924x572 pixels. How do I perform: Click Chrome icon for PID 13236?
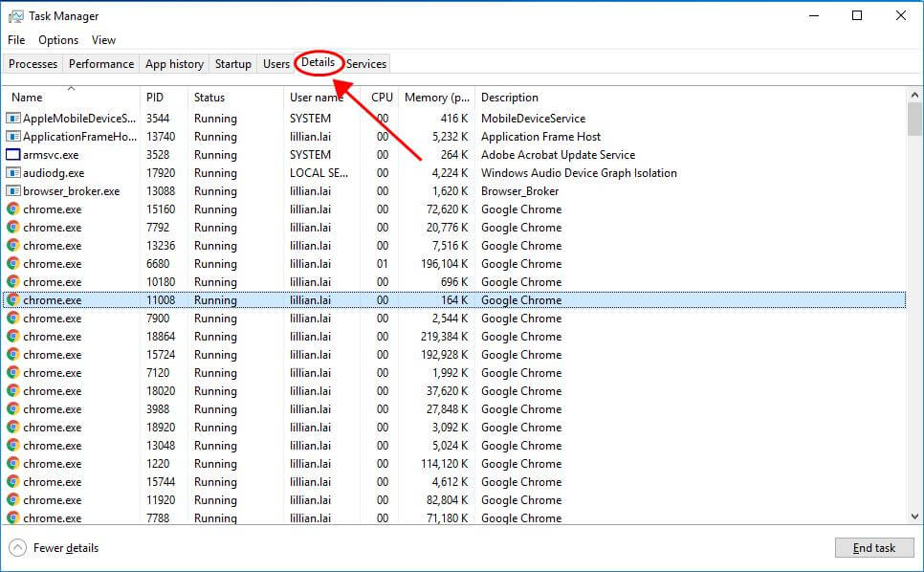[x=13, y=246]
